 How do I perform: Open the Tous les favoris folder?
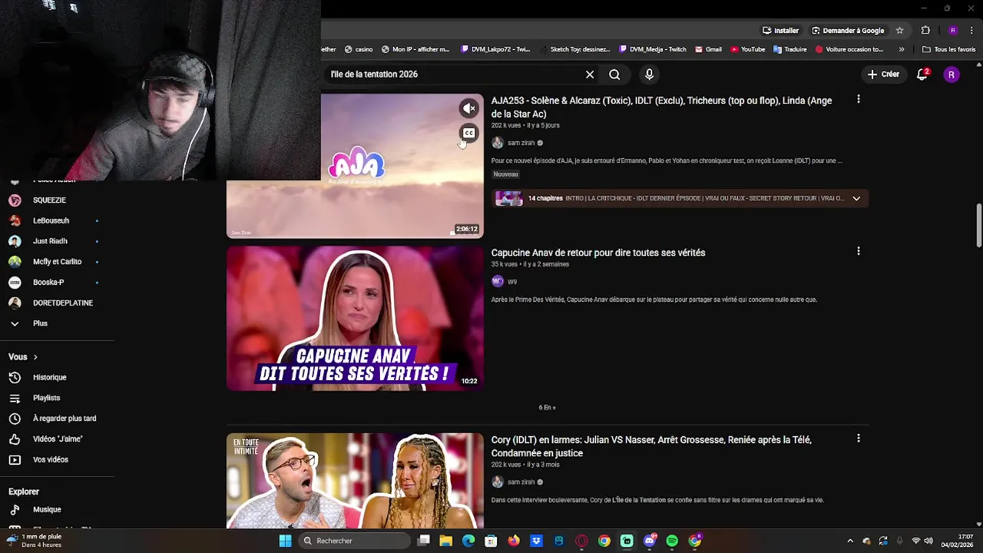pyautogui.click(x=949, y=49)
